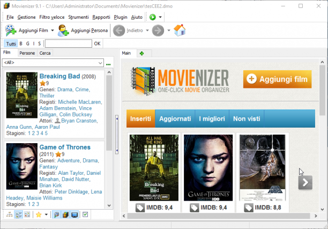Click the OK filter button

pyautogui.click(x=97, y=43)
